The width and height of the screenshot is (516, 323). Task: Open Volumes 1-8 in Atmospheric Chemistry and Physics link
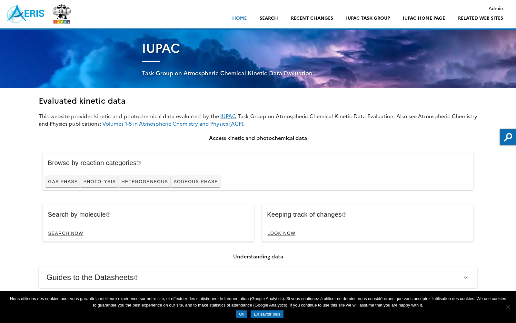coord(173,124)
